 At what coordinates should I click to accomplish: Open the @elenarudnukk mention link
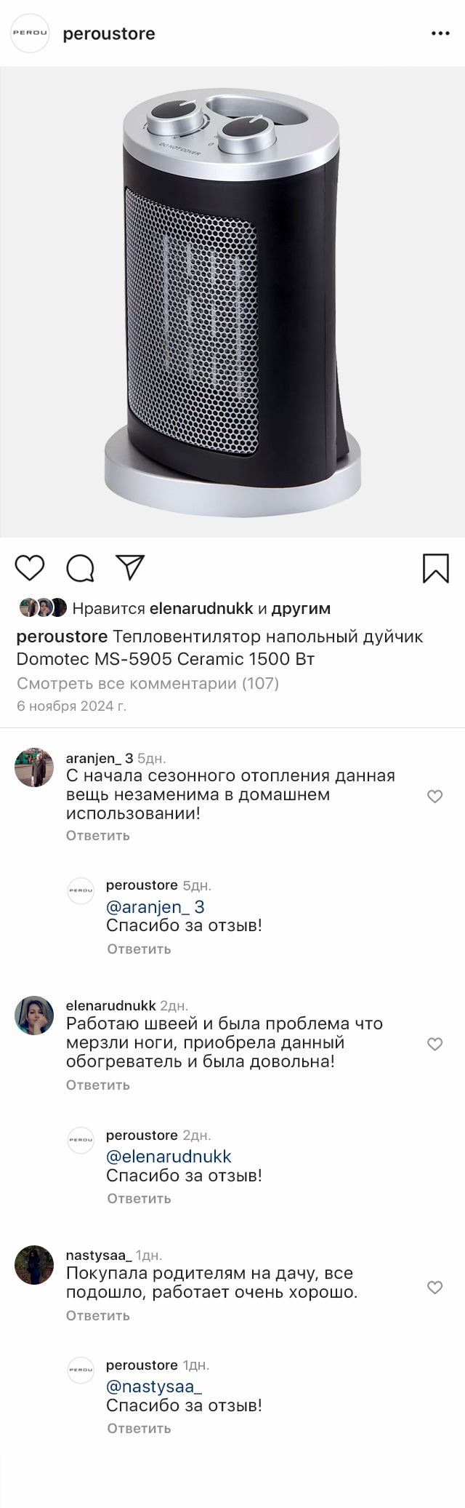click(x=169, y=1156)
